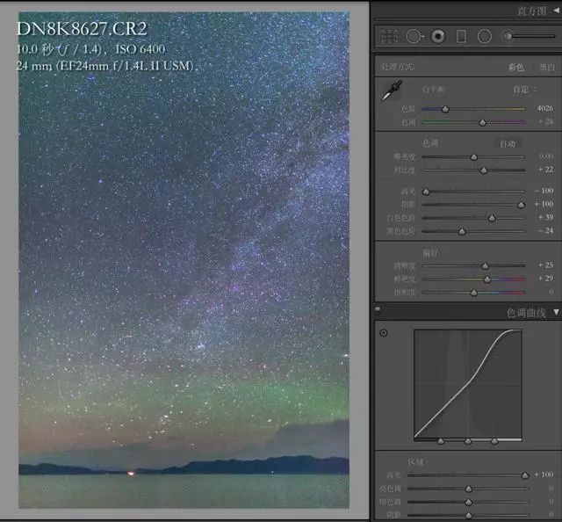
Task: Click the 白色色阶 whites slider handle
Action: click(492, 218)
